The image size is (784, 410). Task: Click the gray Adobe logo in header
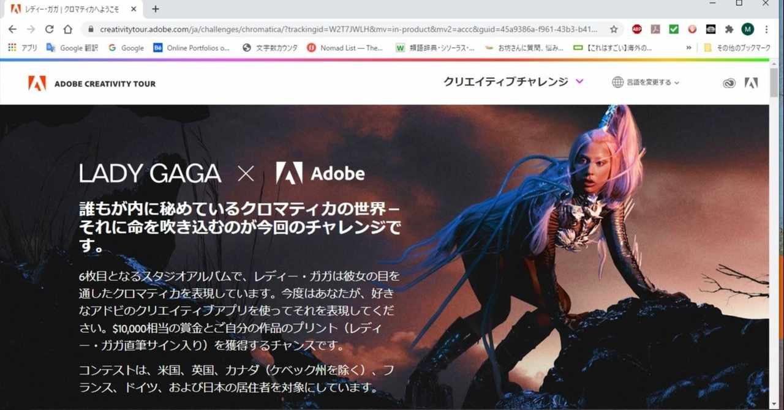click(751, 83)
